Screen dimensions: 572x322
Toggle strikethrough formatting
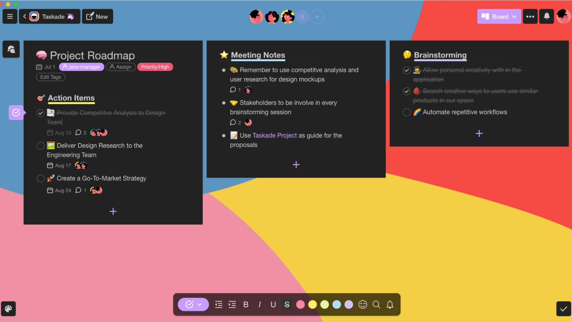[x=287, y=304]
